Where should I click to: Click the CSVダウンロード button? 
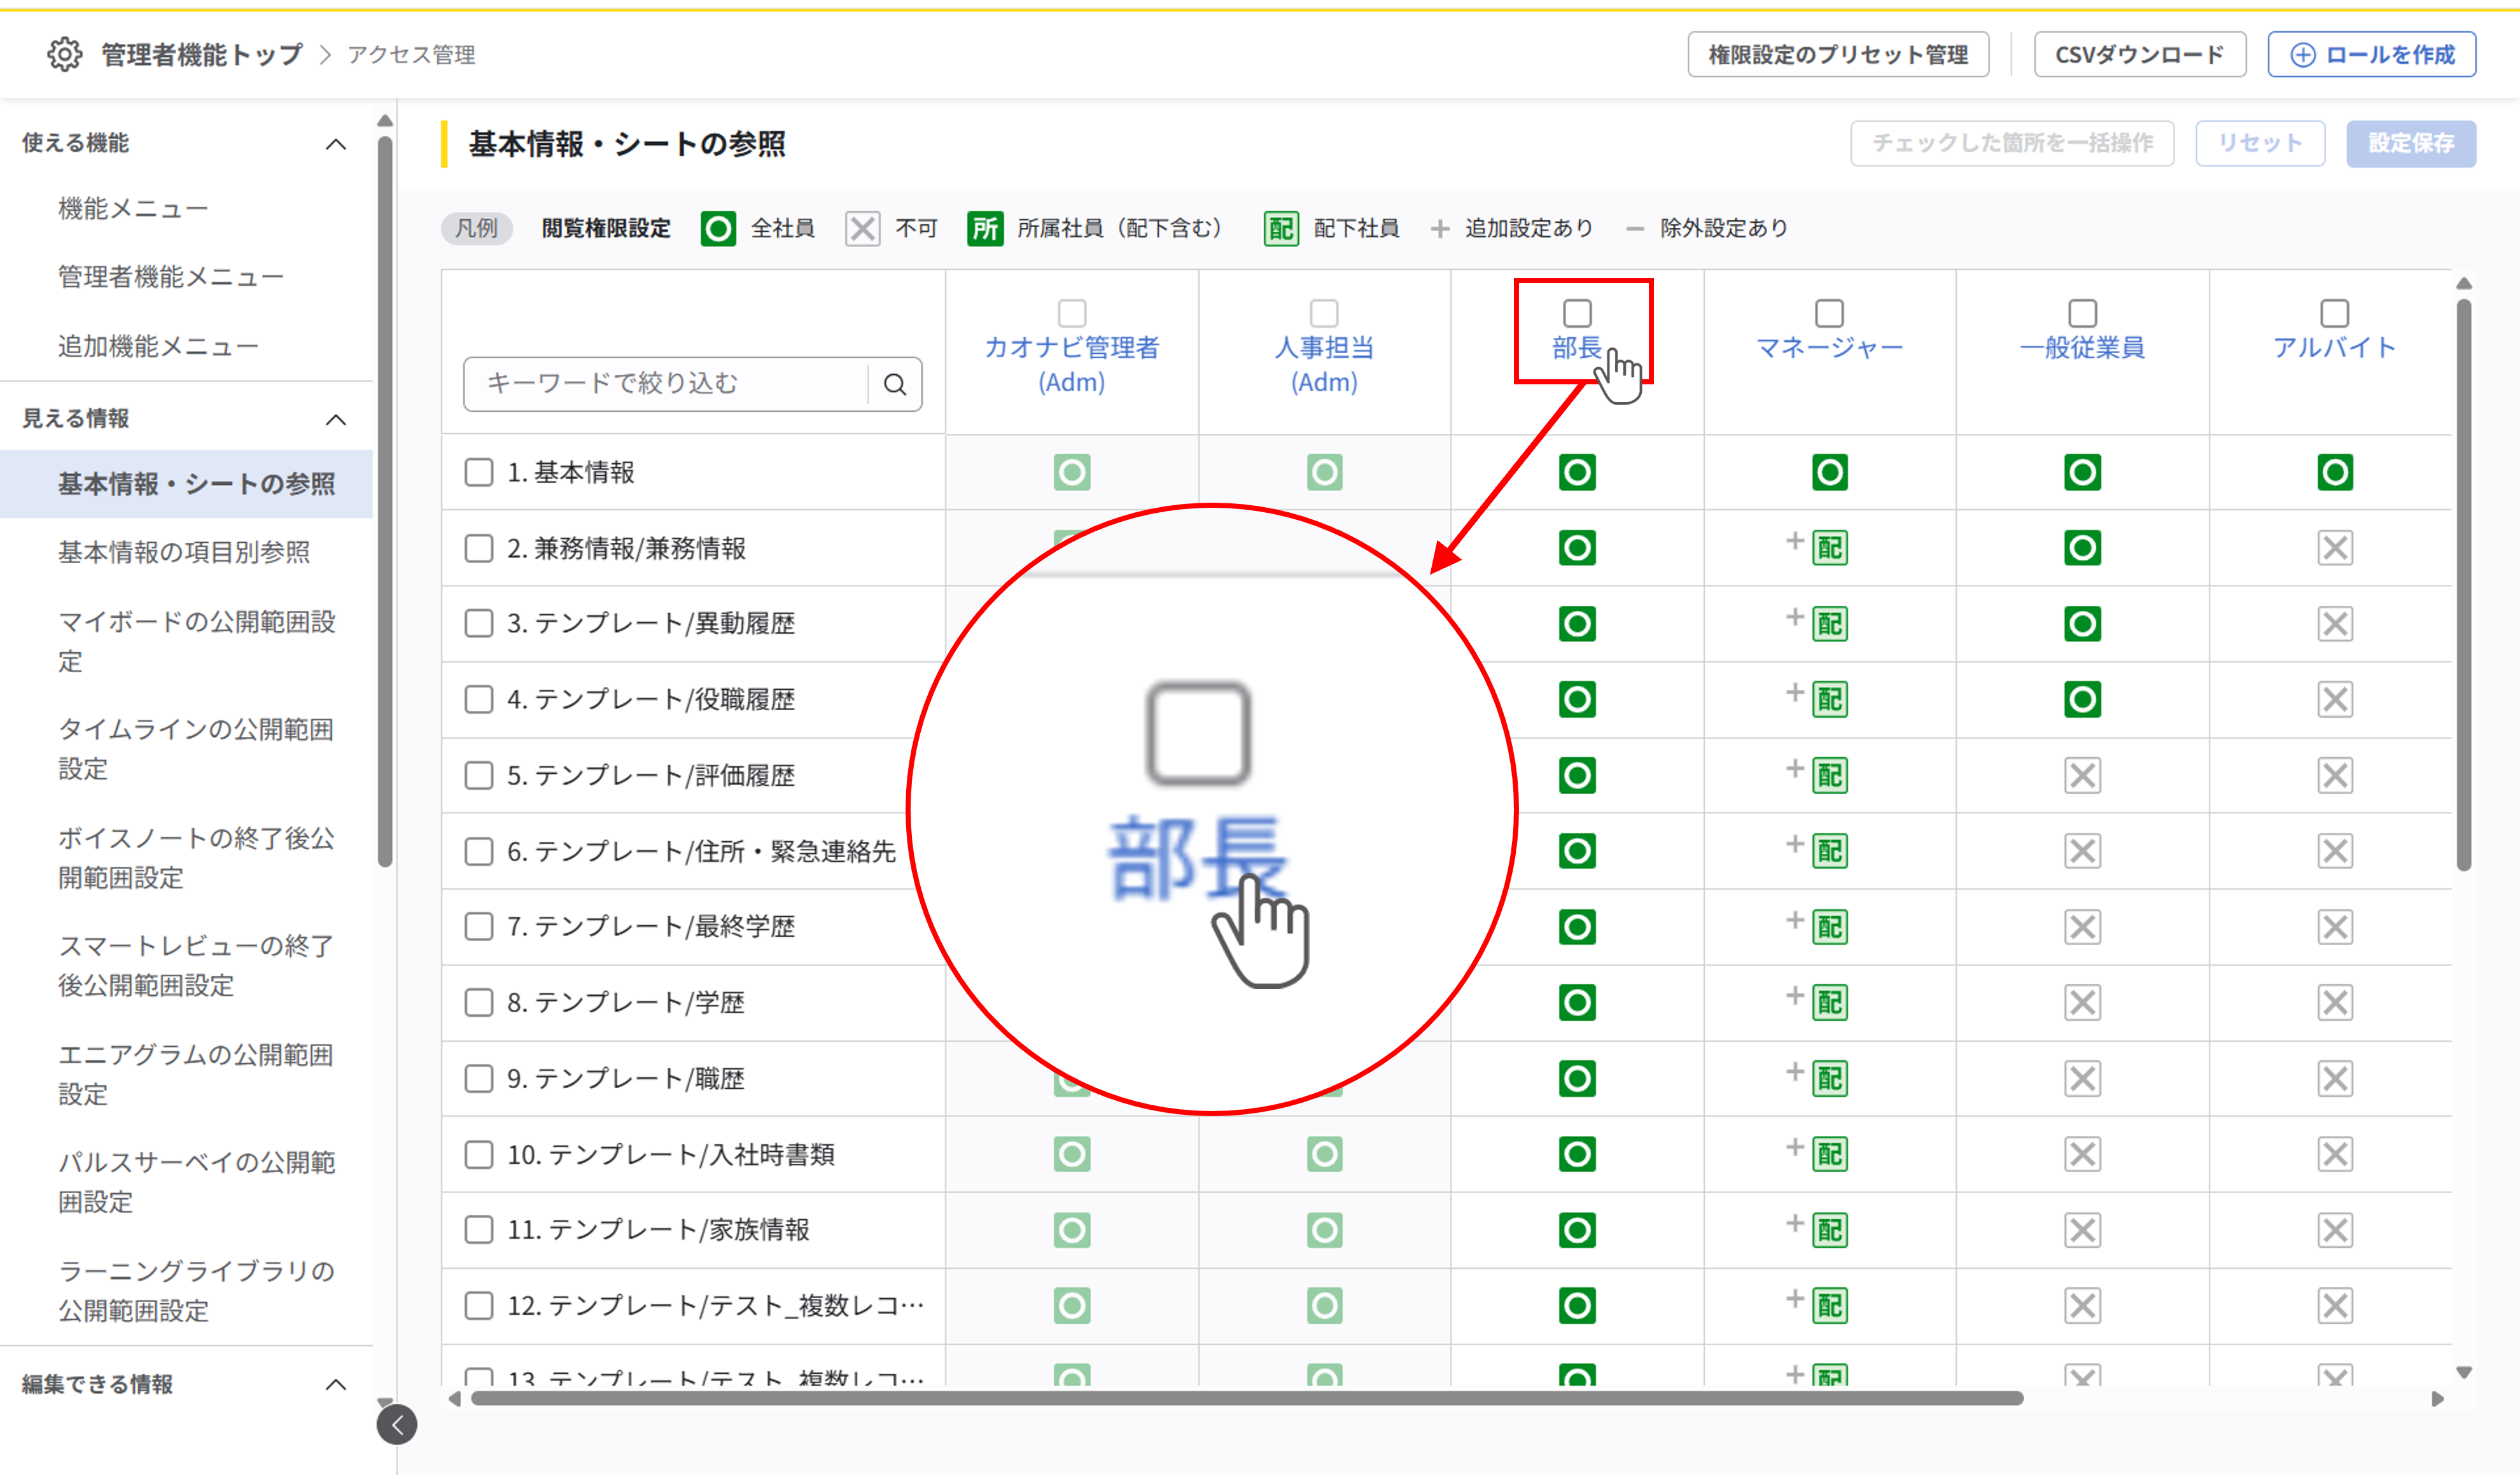(x=2140, y=54)
